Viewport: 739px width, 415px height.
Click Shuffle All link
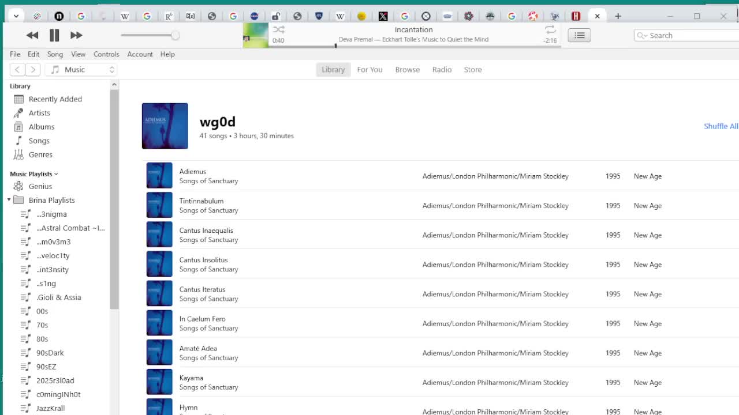tap(721, 126)
